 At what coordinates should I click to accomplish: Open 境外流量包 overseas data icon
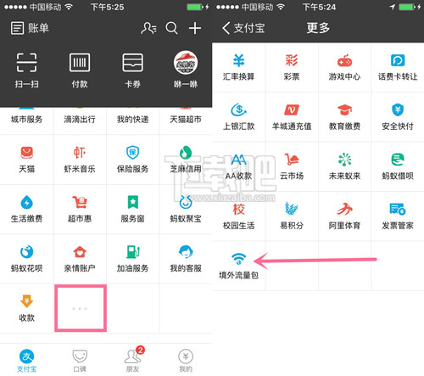[238, 258]
